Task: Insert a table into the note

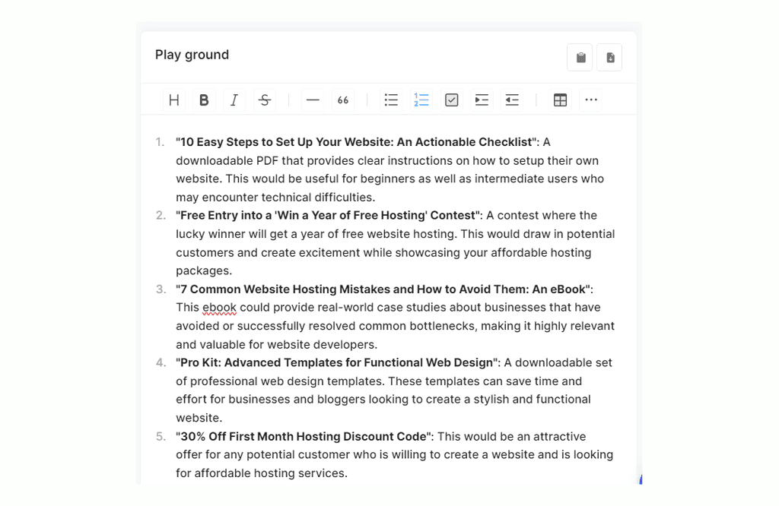Action: pos(560,100)
